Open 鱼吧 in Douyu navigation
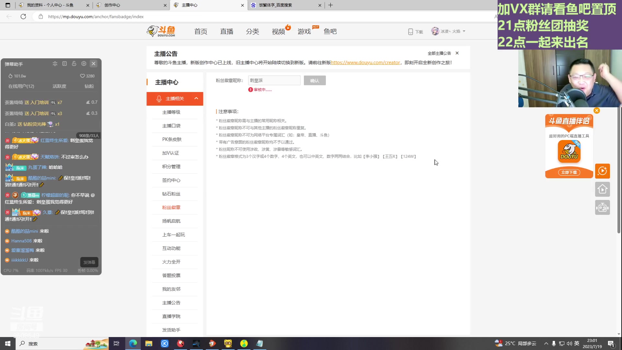622x350 pixels. [330, 31]
